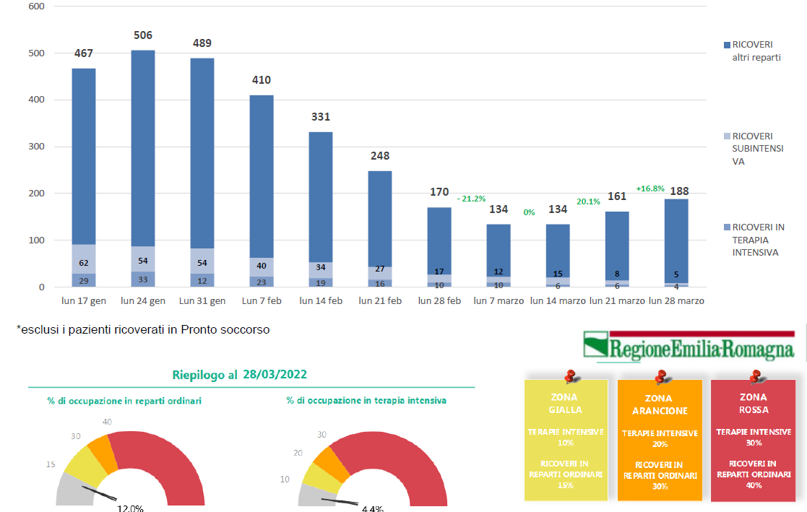Click the needle of the terapia intensiva gauge

(339, 500)
